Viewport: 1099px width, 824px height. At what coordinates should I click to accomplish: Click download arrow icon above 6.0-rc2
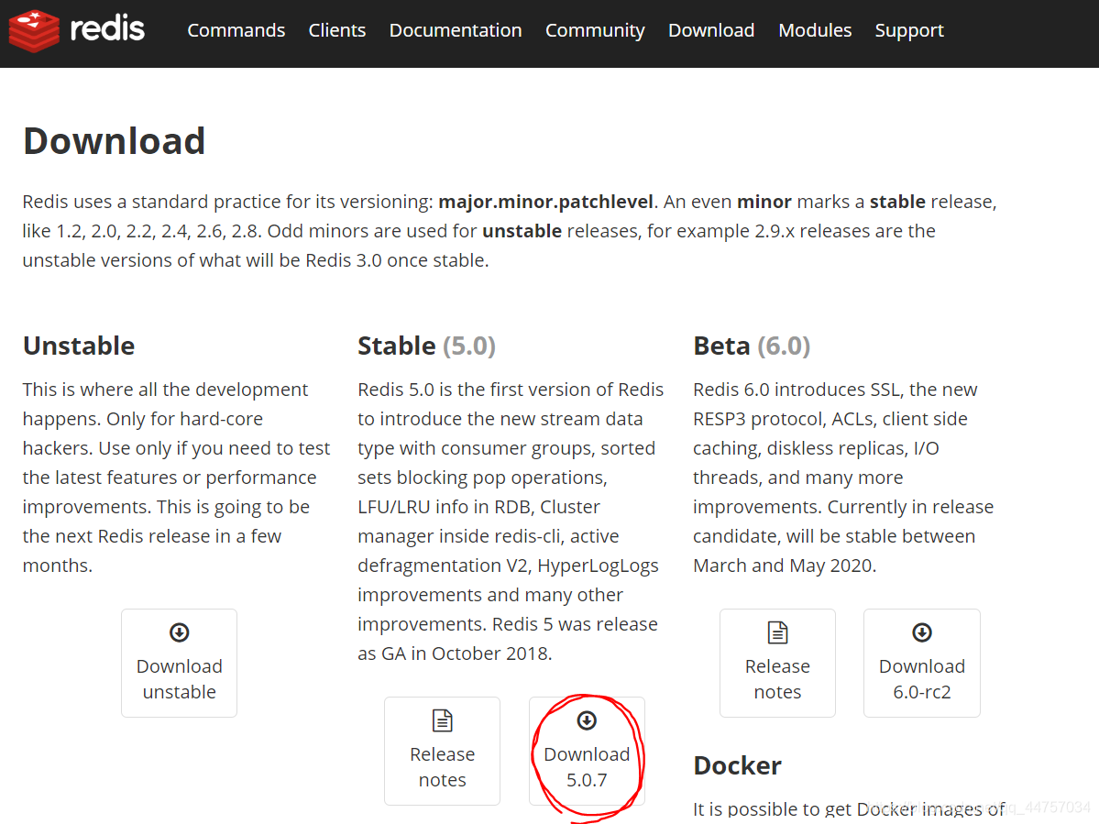[x=922, y=632]
